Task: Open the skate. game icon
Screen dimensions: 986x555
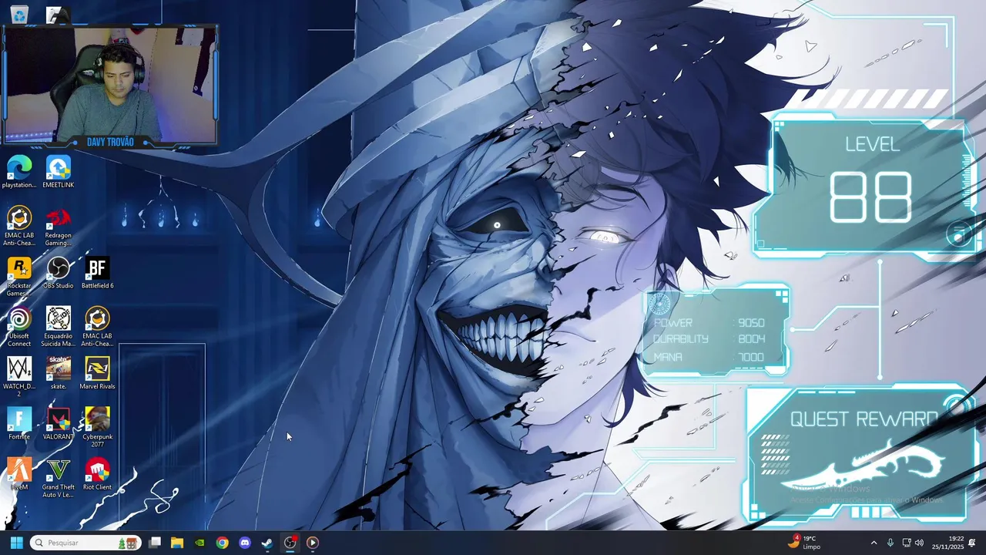Action: point(59,373)
